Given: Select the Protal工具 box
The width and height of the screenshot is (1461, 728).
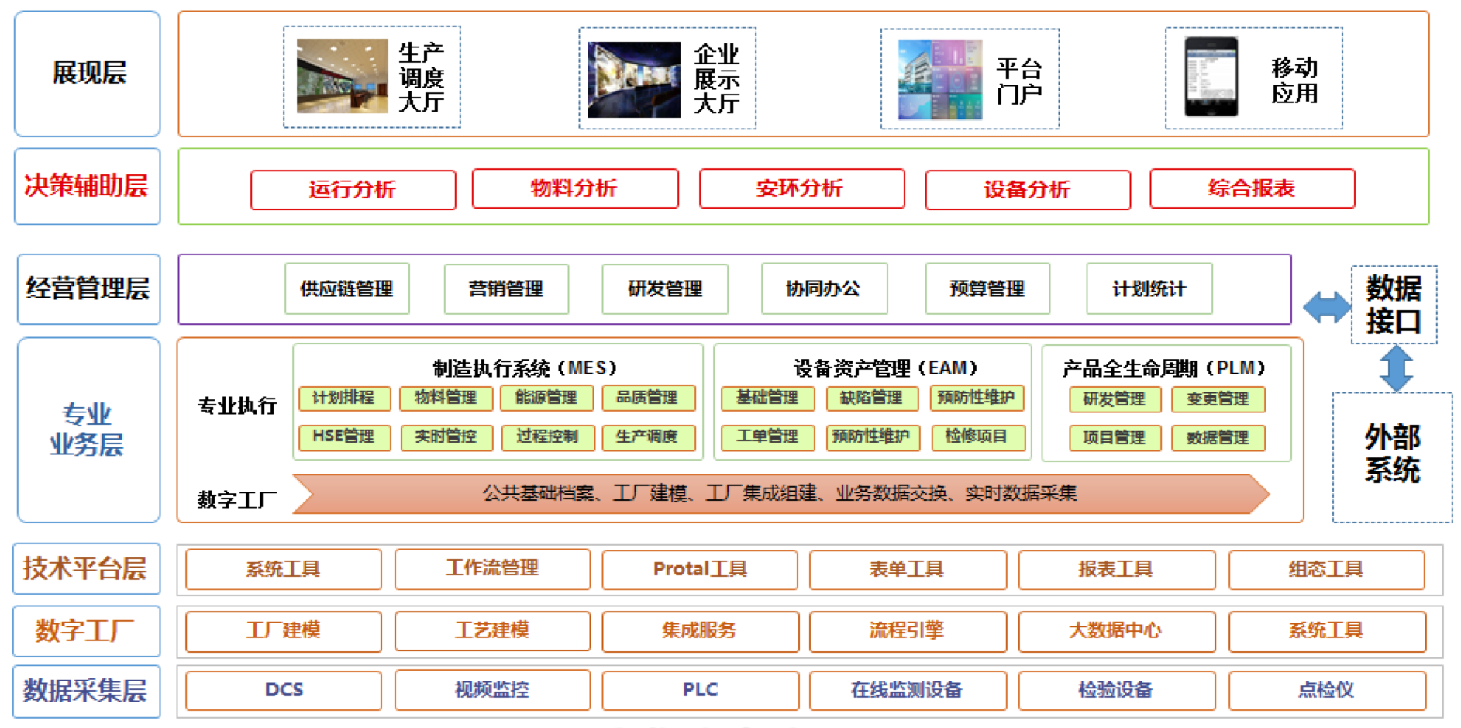Looking at the screenshot, I should click(x=701, y=570).
